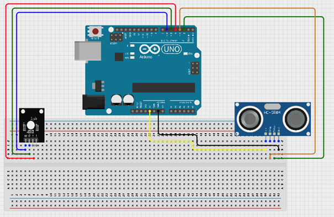Click the yellow wire's 5V pin on Arduino
Viewport: 334px width, 217px height.
click(150, 111)
